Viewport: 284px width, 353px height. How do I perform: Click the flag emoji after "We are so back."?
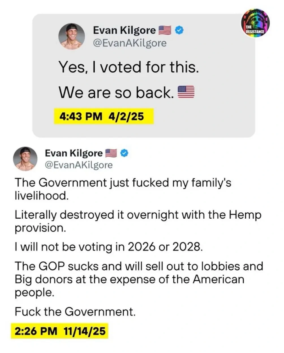[x=186, y=92]
